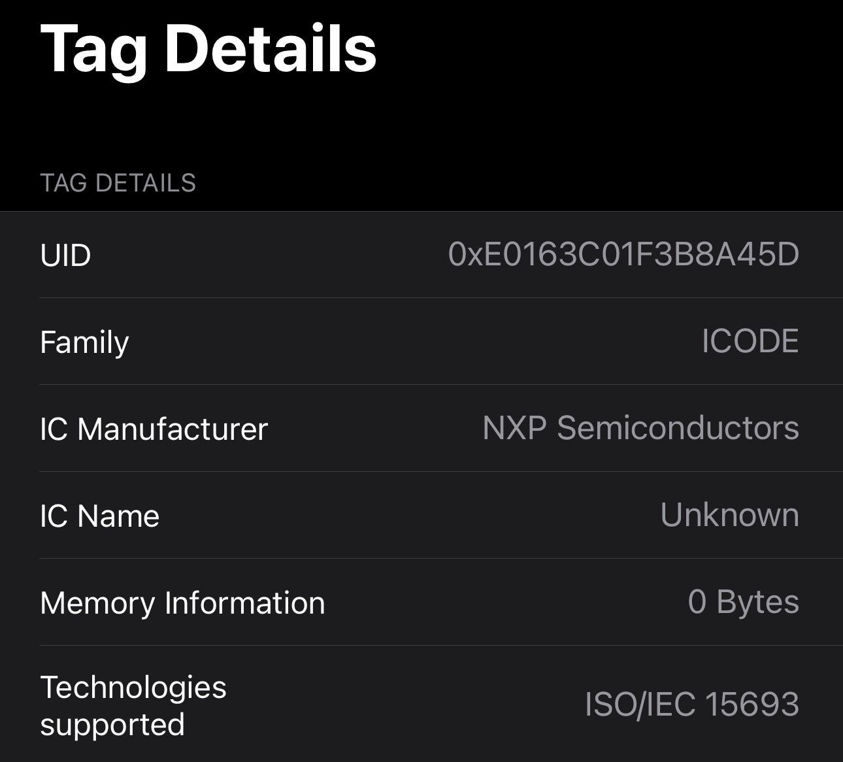Tap the word "supported" under Technologies

(112, 725)
